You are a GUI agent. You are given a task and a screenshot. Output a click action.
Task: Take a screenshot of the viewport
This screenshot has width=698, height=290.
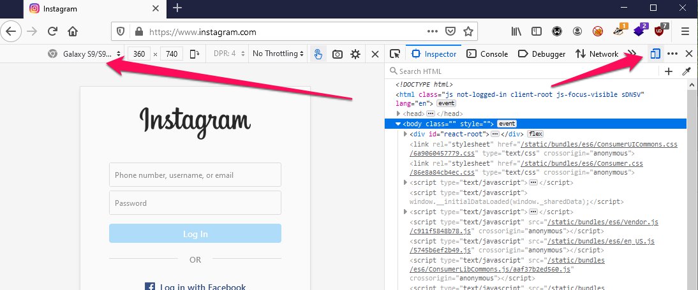point(338,54)
